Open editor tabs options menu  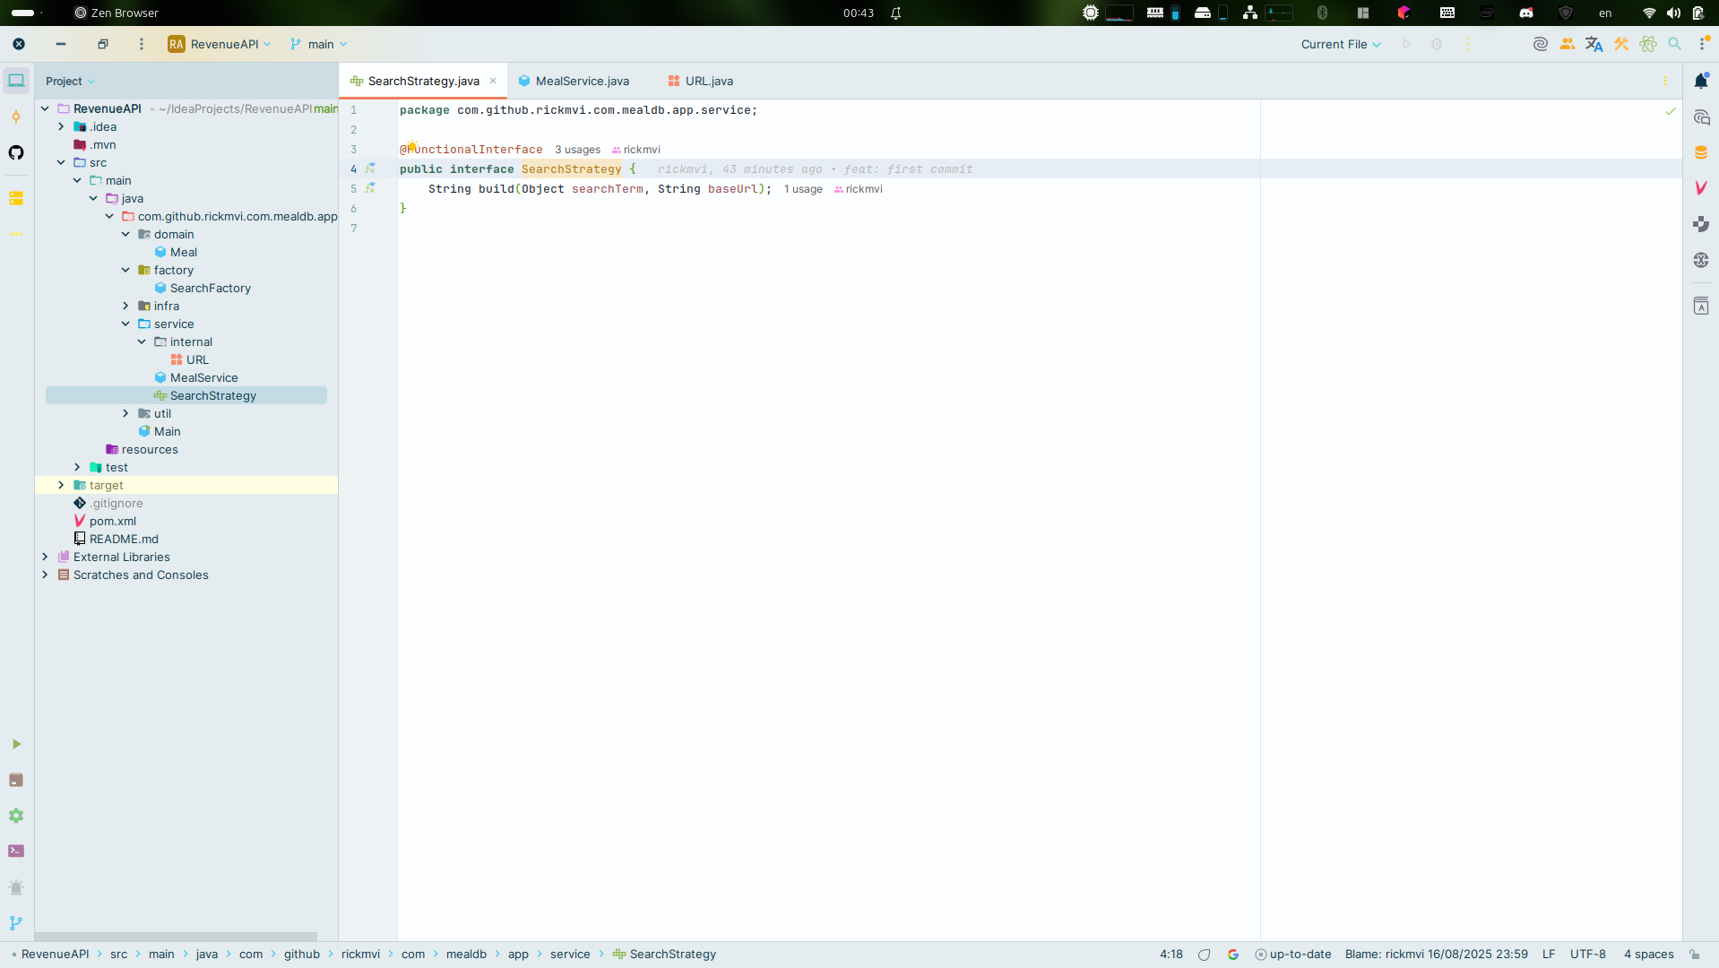click(x=1665, y=81)
